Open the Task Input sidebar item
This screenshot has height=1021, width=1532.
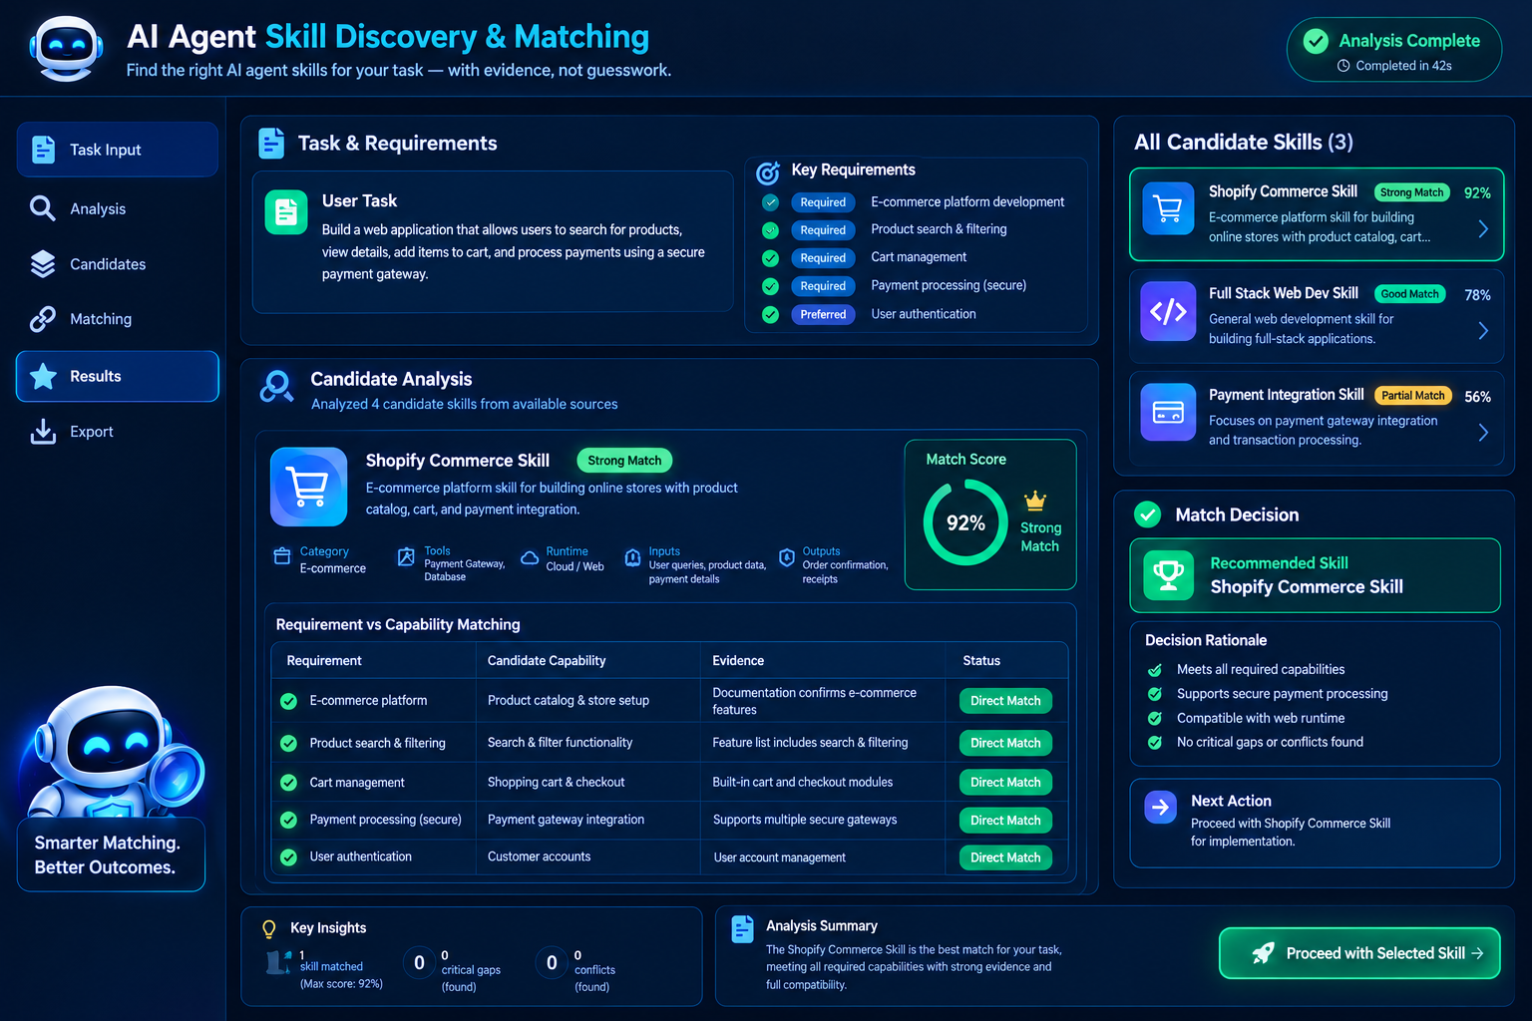click(118, 150)
